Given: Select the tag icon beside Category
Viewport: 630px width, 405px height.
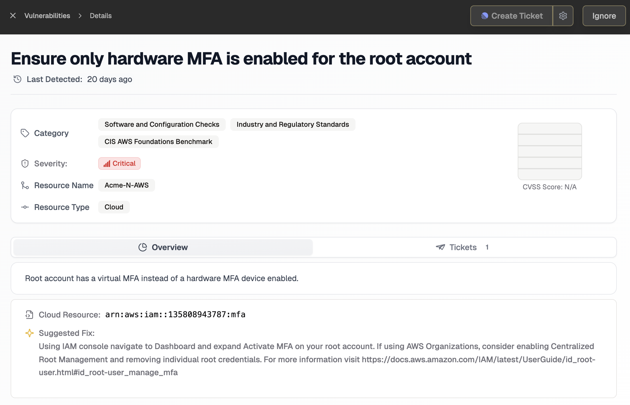Looking at the screenshot, I should pos(25,133).
